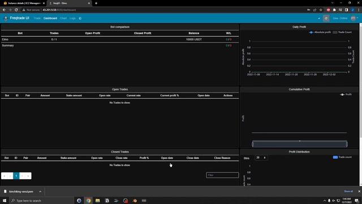Click the password key icon in address bar

click(309, 10)
